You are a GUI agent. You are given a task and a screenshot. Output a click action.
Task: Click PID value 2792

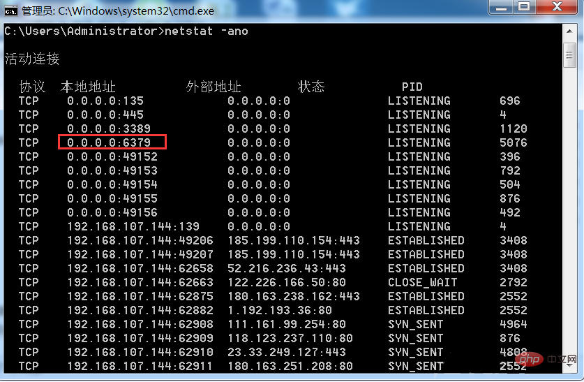tap(514, 282)
